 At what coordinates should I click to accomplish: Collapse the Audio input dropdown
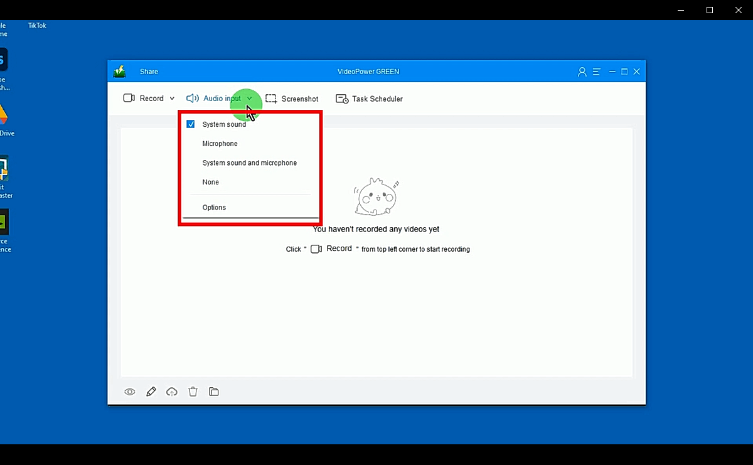249,99
